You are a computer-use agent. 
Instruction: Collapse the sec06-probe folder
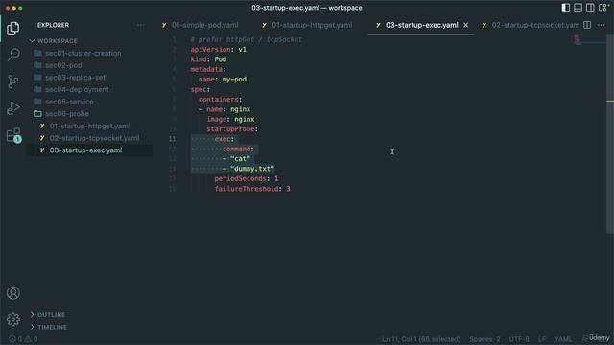pos(67,114)
